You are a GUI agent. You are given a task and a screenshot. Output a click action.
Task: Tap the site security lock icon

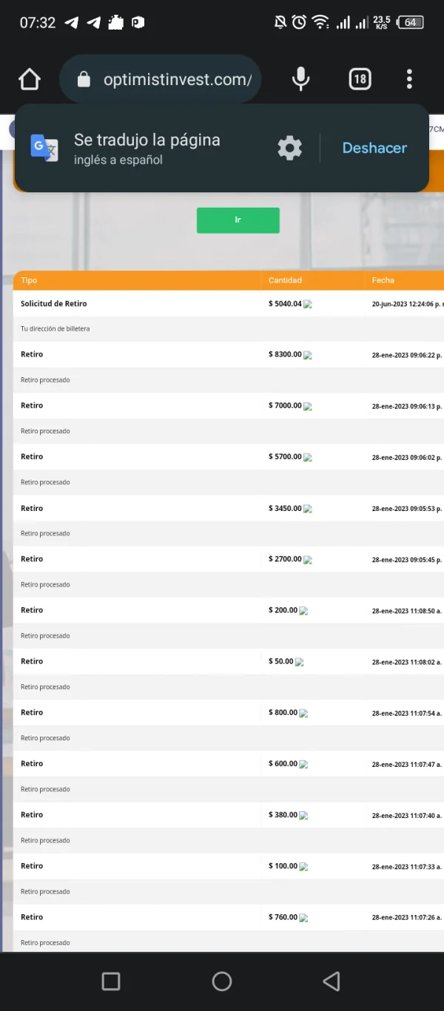[84, 79]
